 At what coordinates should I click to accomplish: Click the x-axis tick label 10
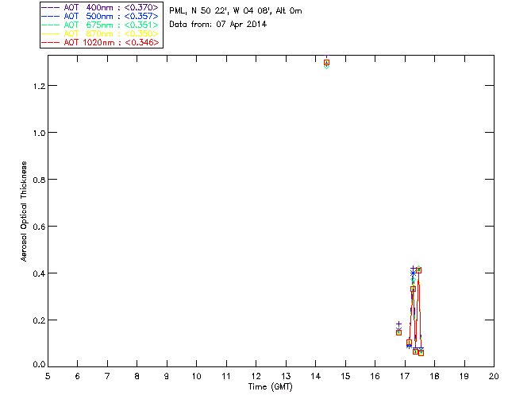(196, 376)
